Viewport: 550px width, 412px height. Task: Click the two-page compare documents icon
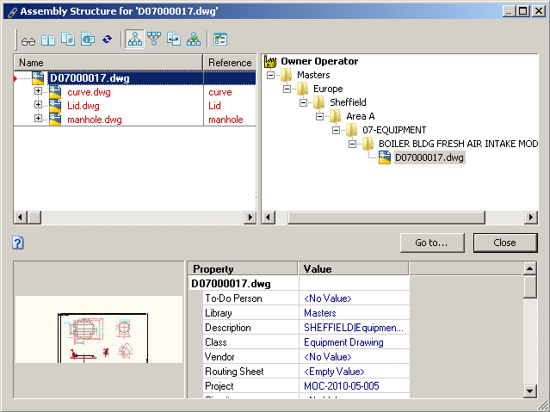[x=48, y=40]
